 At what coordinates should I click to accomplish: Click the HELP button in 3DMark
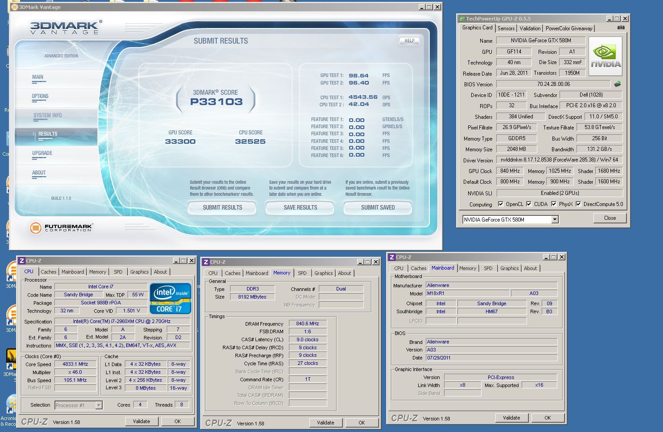click(409, 40)
